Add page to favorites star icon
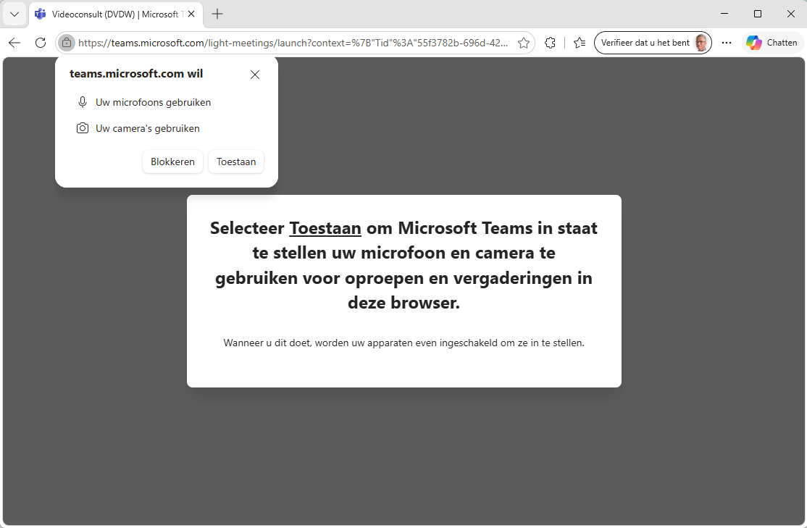Screen dimensions: 807x528 point(524,43)
